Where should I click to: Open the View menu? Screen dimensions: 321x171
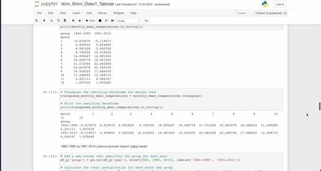point(63,13)
